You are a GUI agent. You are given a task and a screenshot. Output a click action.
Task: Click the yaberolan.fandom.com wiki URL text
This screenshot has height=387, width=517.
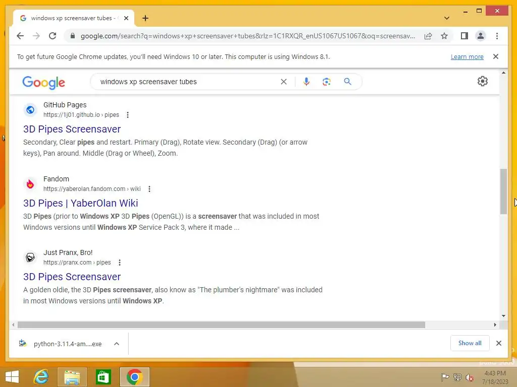pos(92,189)
